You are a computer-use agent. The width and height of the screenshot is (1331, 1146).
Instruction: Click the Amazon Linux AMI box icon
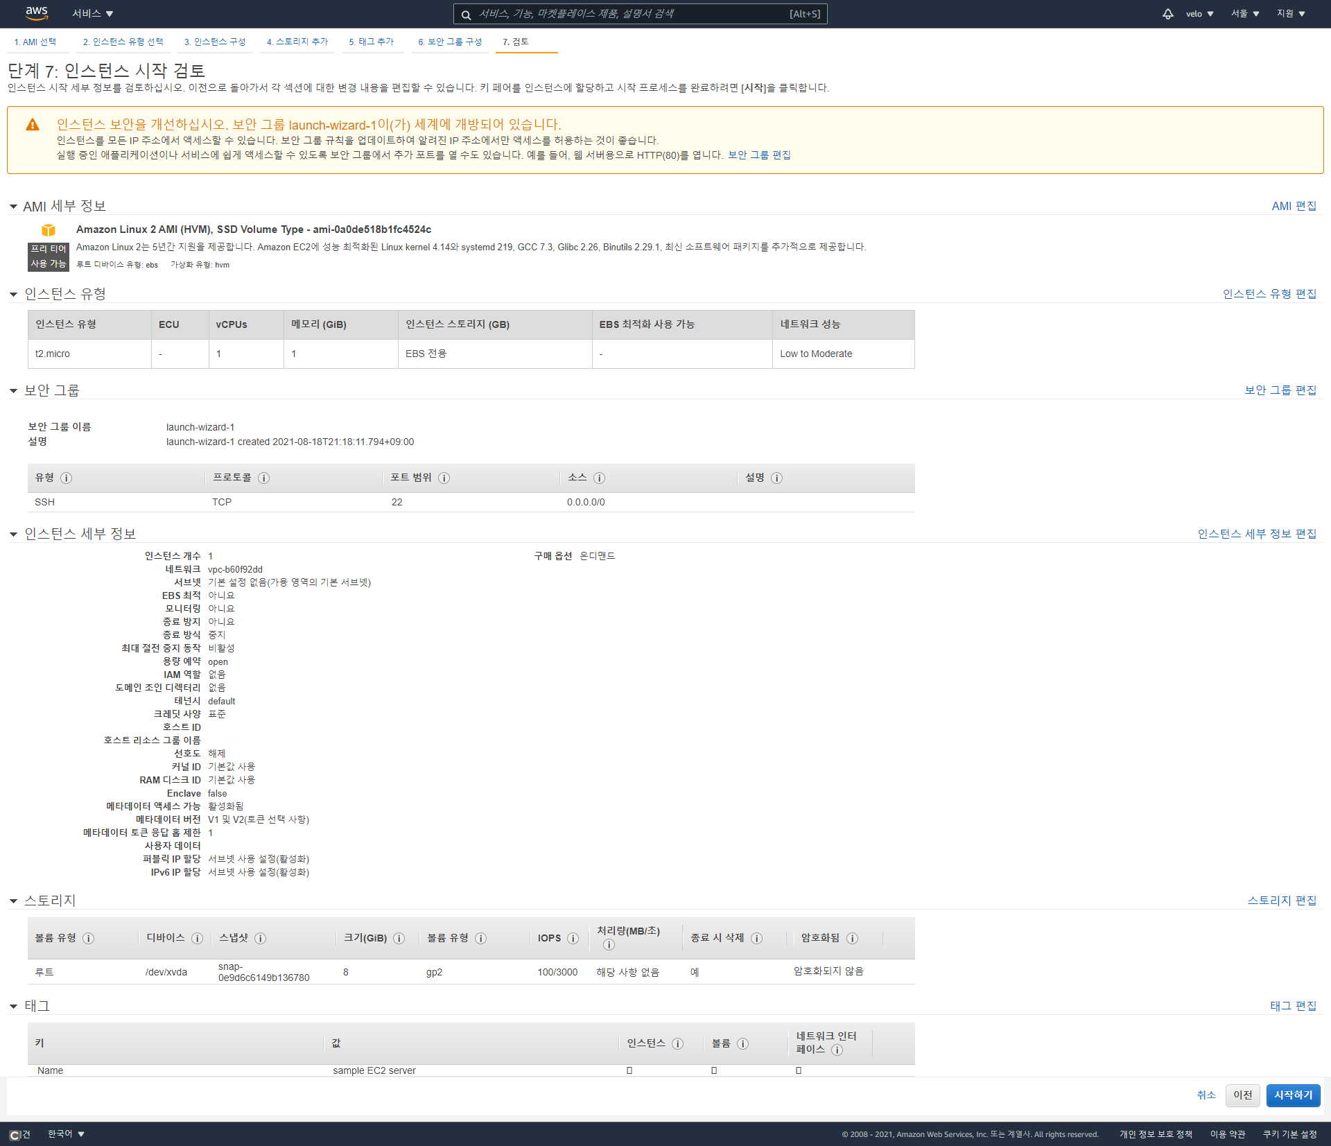48,230
